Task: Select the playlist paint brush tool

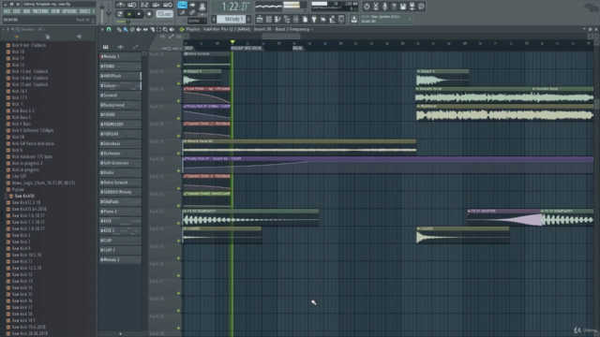Action: tap(126, 29)
